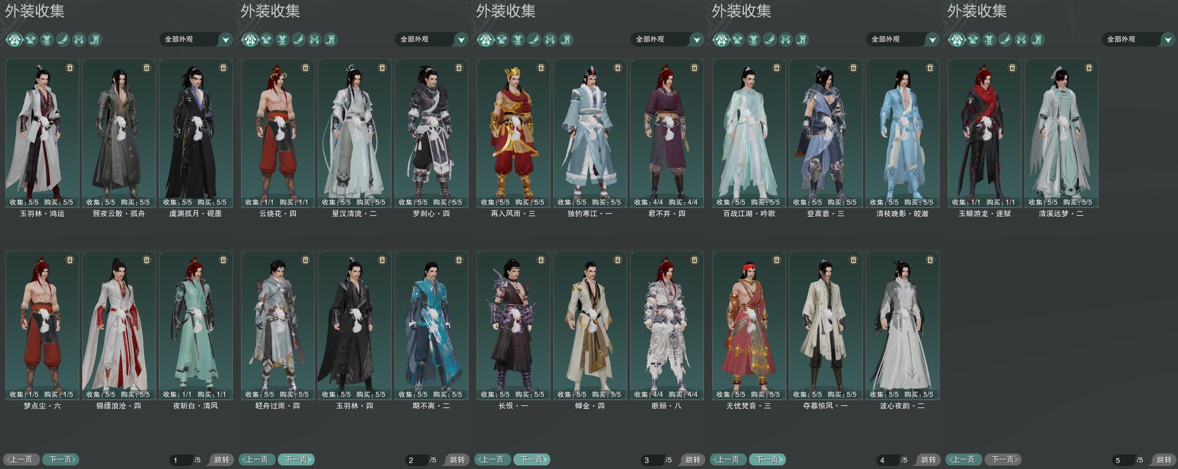Expand 全部外观 dropdown arrow in page 3 panel
Screen dimensions: 1178x469
click(x=697, y=39)
